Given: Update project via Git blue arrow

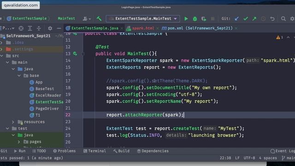Looking at the screenshot, I should pos(236,18).
